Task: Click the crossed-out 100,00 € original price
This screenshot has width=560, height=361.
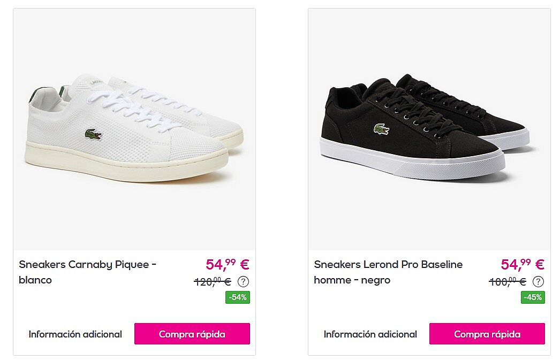Action: [x=507, y=282]
